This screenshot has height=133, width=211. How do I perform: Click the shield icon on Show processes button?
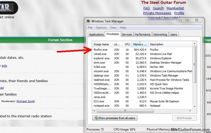[96, 118]
